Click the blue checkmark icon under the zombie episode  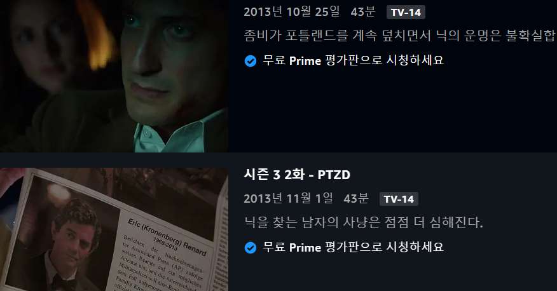[x=251, y=61]
